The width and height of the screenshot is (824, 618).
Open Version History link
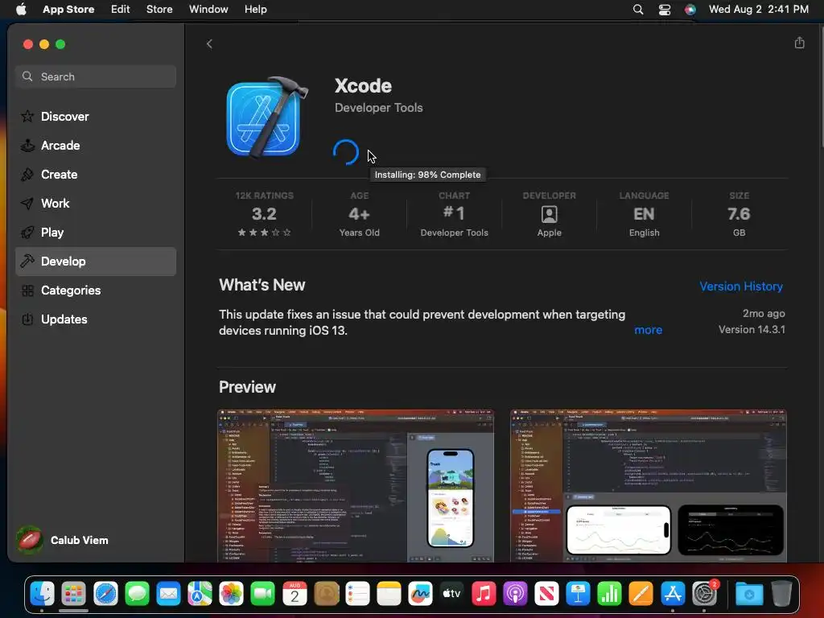[x=741, y=286]
